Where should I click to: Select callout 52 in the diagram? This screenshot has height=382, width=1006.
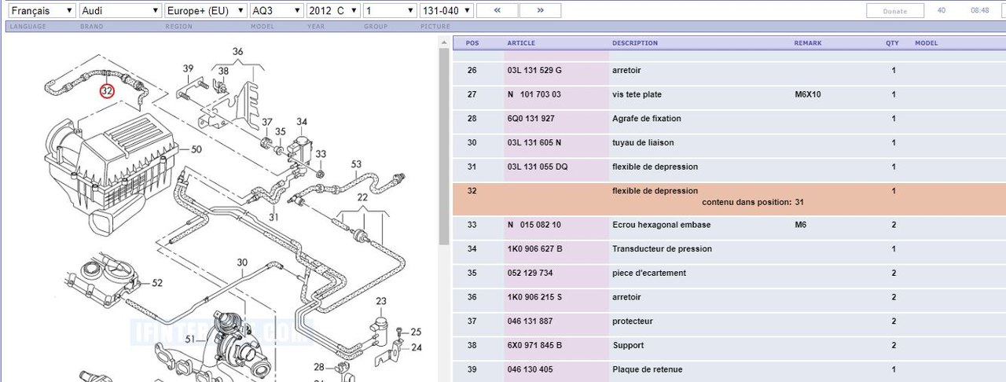pyautogui.click(x=157, y=283)
